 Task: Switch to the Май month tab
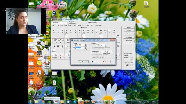pos(70,25)
